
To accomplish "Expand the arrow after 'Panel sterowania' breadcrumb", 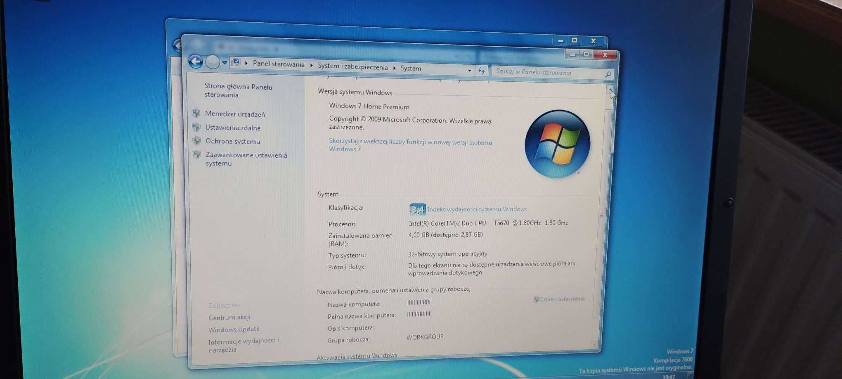I will click(x=311, y=66).
